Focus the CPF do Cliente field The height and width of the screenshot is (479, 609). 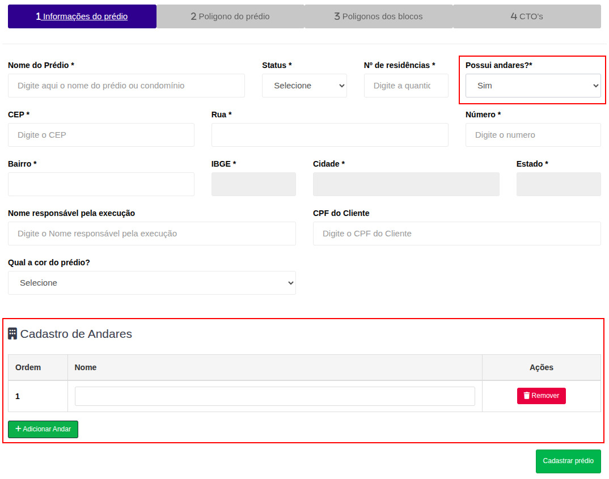point(456,234)
